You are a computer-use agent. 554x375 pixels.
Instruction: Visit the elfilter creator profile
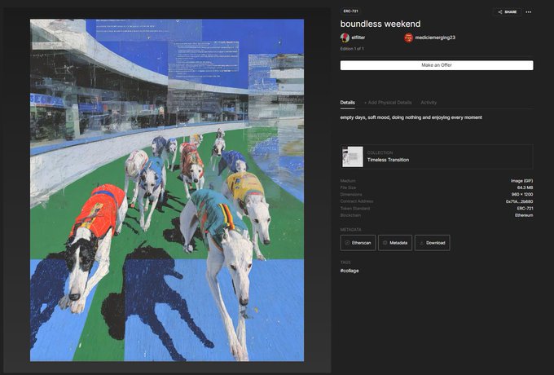pyautogui.click(x=358, y=37)
